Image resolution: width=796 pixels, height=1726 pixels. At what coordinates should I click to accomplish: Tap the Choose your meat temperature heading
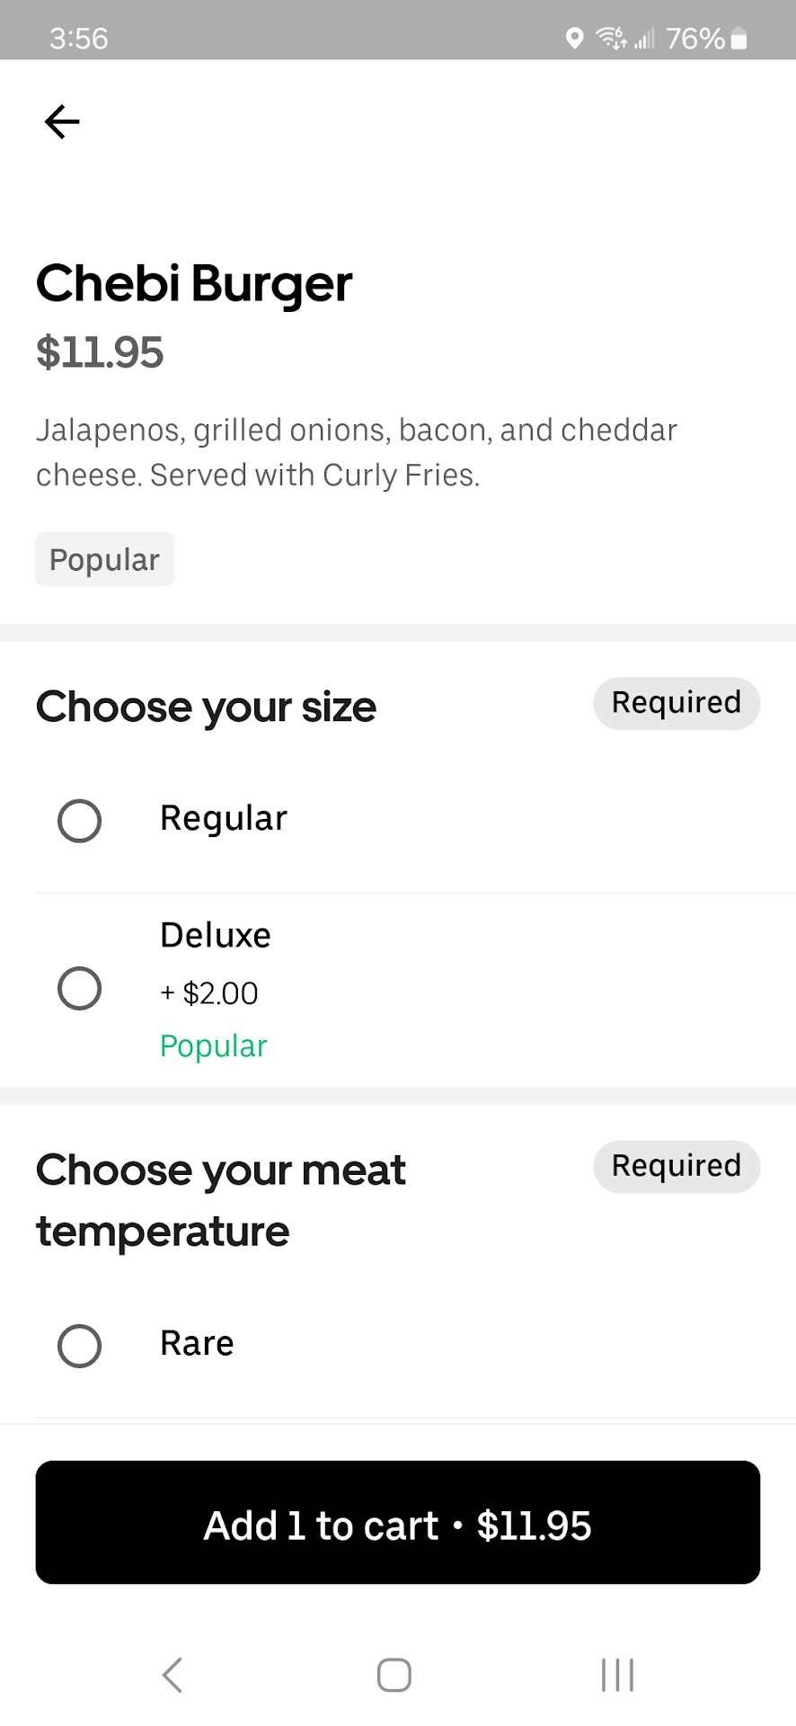(221, 1200)
